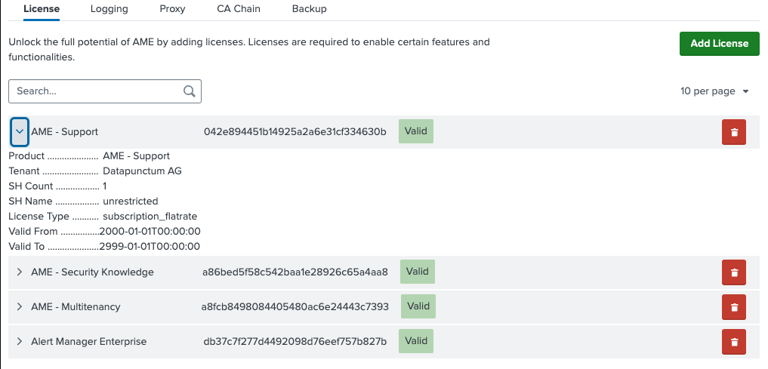Click the Valid badge for AME - Multitenancy

418,306
